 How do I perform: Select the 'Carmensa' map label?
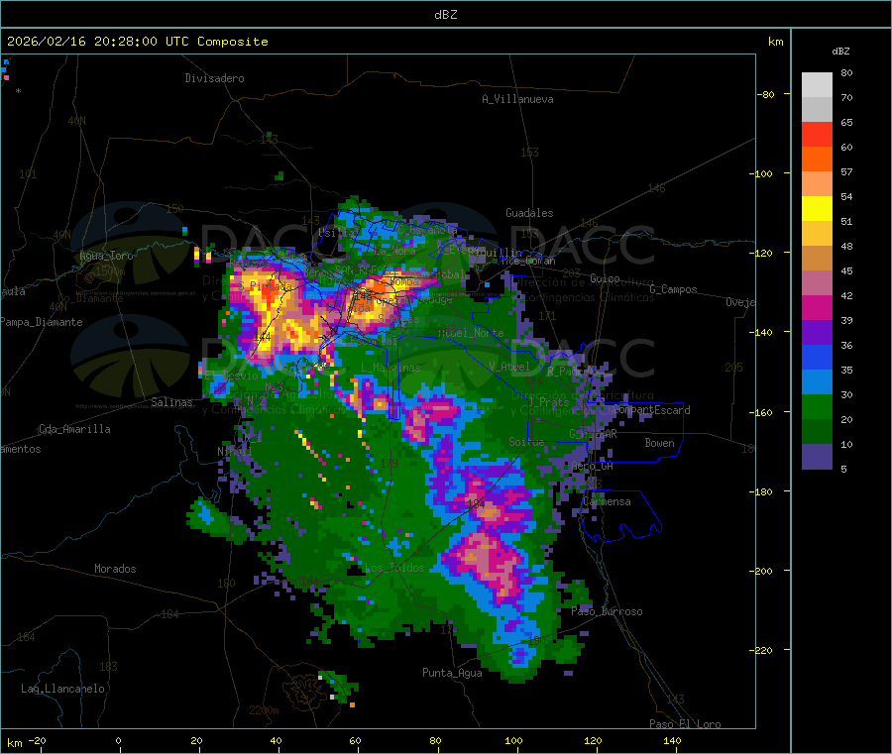point(607,501)
